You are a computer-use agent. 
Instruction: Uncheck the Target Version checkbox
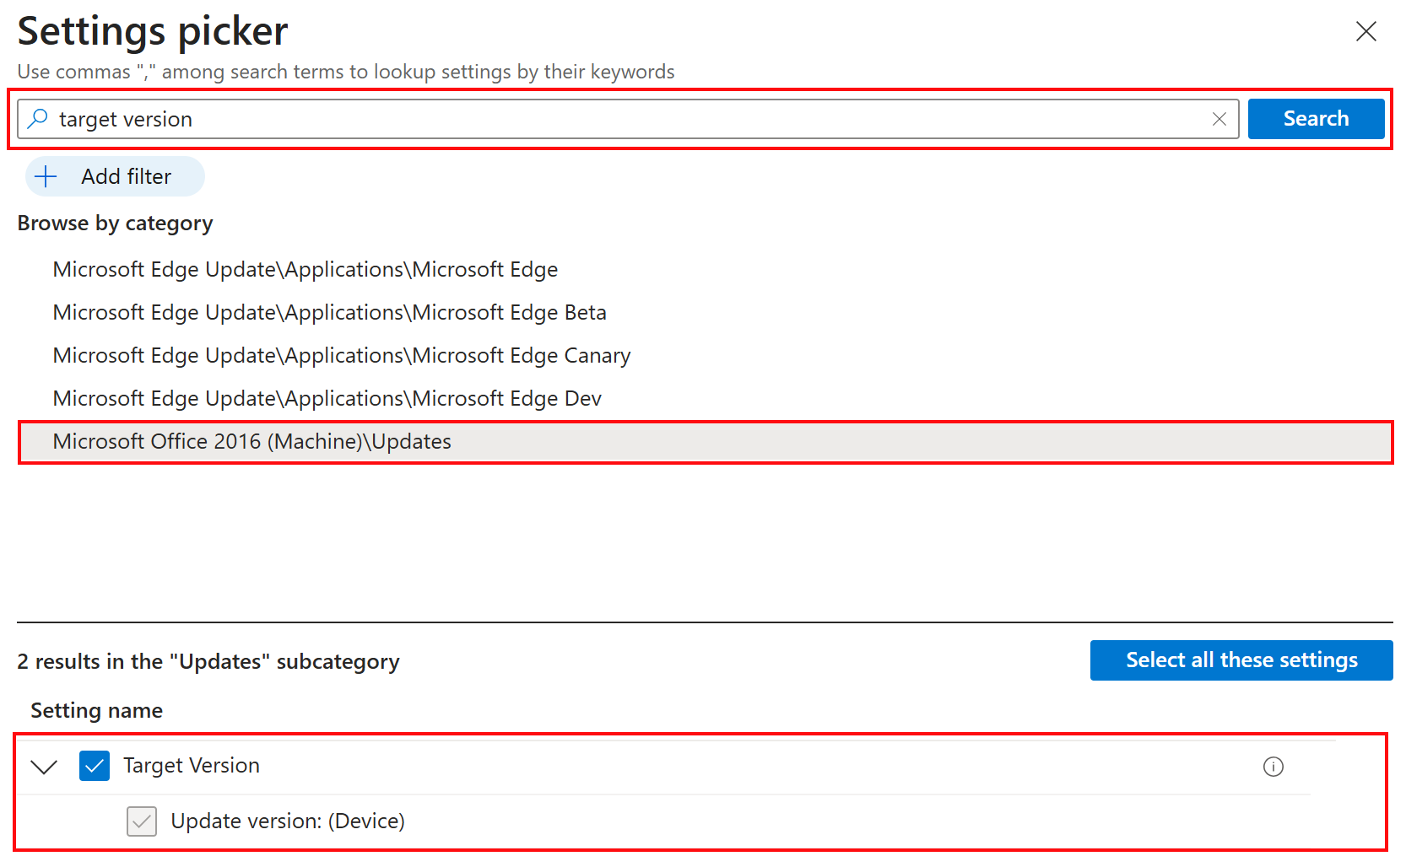[95, 766]
